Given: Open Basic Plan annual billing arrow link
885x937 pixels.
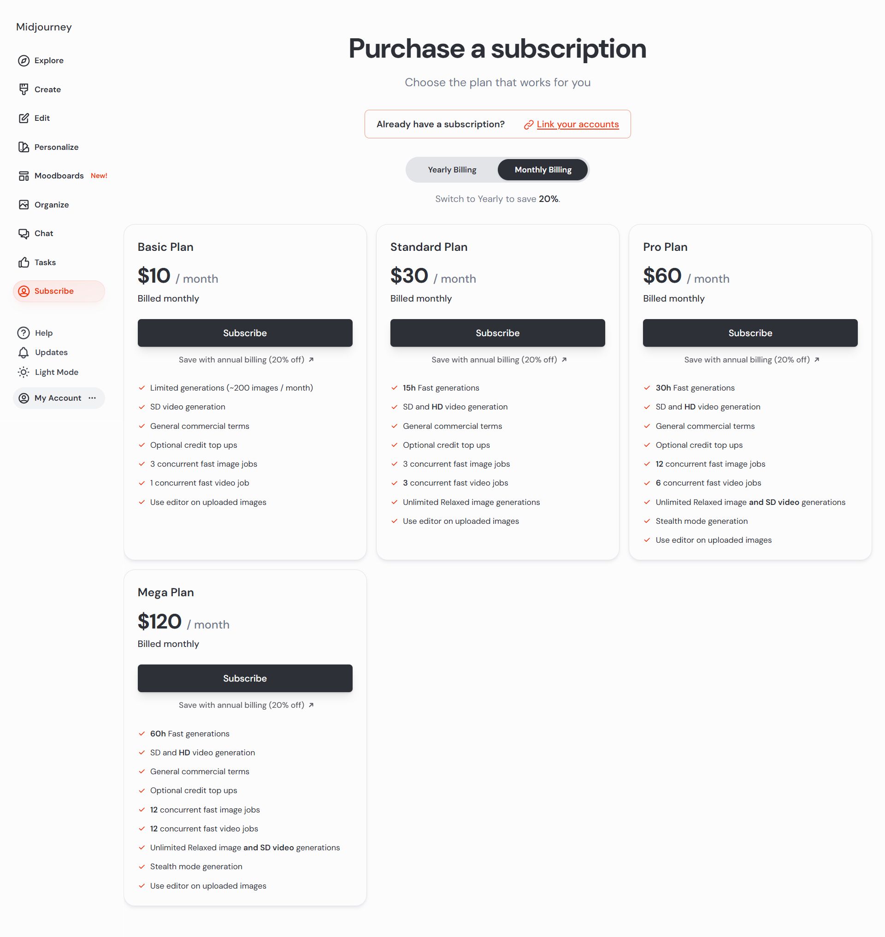Looking at the screenshot, I should pos(311,360).
